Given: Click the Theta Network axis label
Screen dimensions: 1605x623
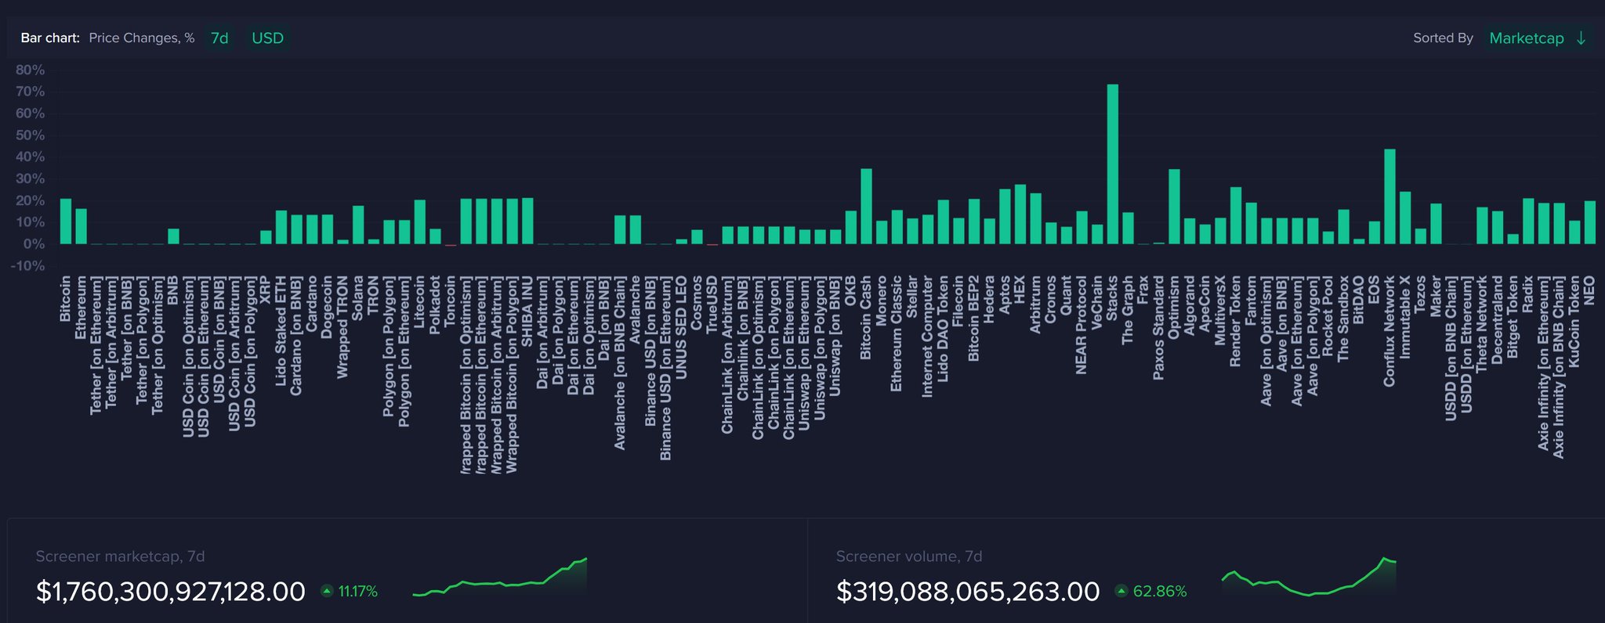Looking at the screenshot, I should [x=1482, y=324].
